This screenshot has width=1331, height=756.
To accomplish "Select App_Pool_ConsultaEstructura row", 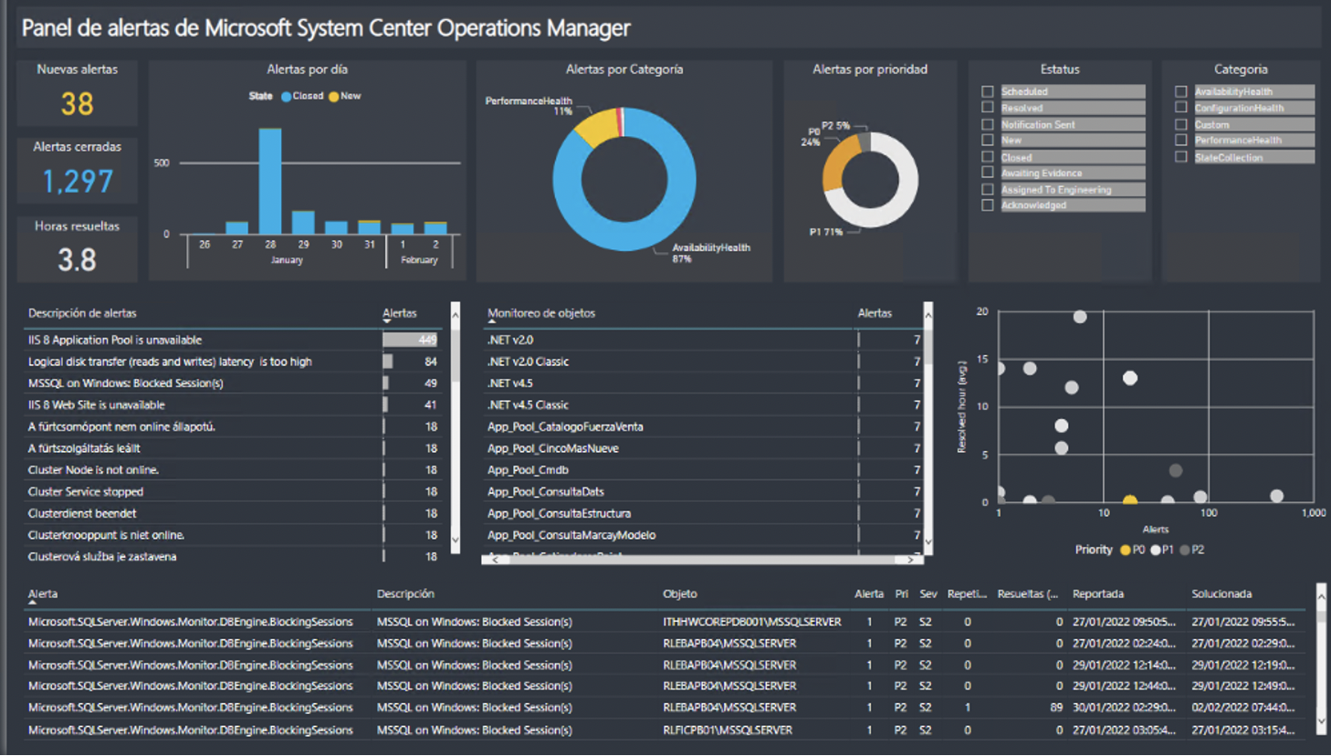I will (x=703, y=513).
